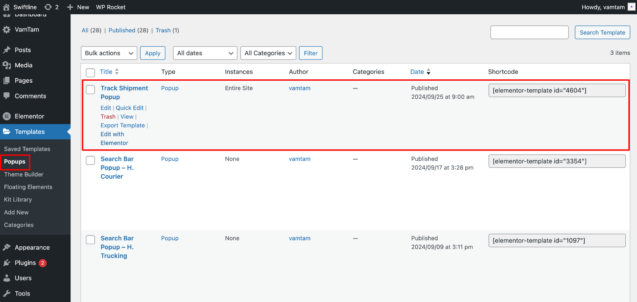Open the Track Shipment Popup title link
The image size is (637, 302).
click(124, 92)
